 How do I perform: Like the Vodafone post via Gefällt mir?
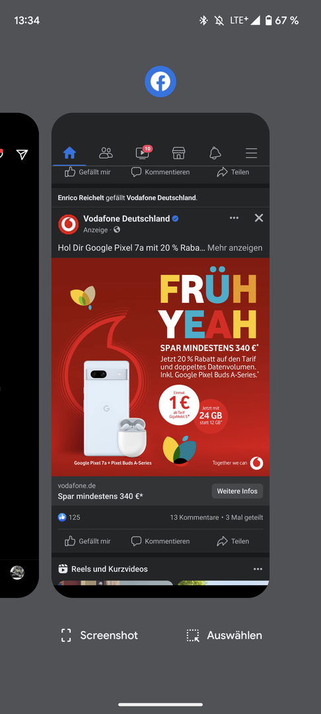pyautogui.click(x=88, y=541)
